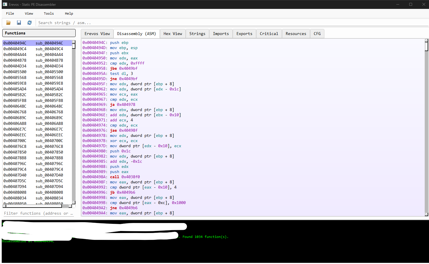Open the Imports tab
The image size is (429, 264).
point(221,34)
